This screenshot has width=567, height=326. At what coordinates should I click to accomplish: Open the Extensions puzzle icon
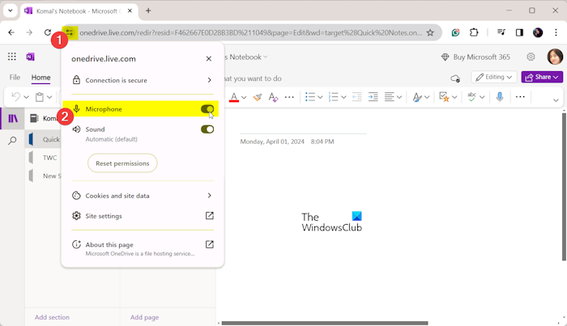click(x=474, y=32)
